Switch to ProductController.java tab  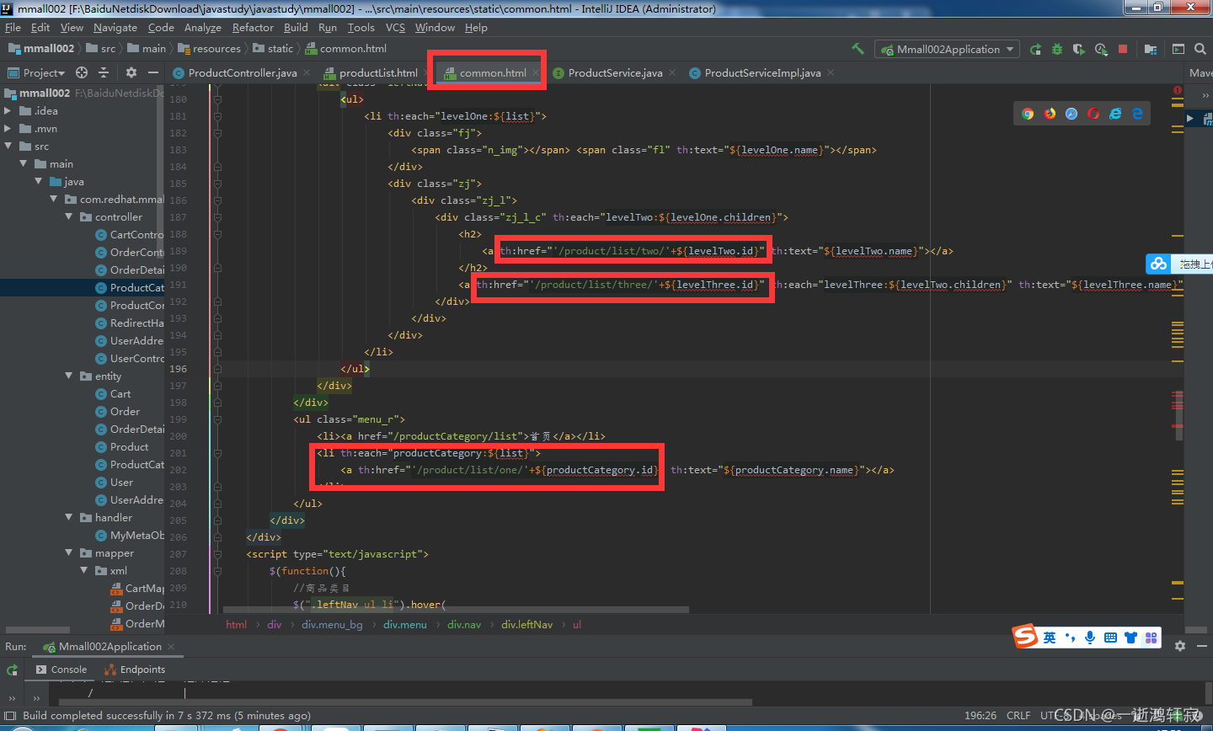click(x=243, y=72)
